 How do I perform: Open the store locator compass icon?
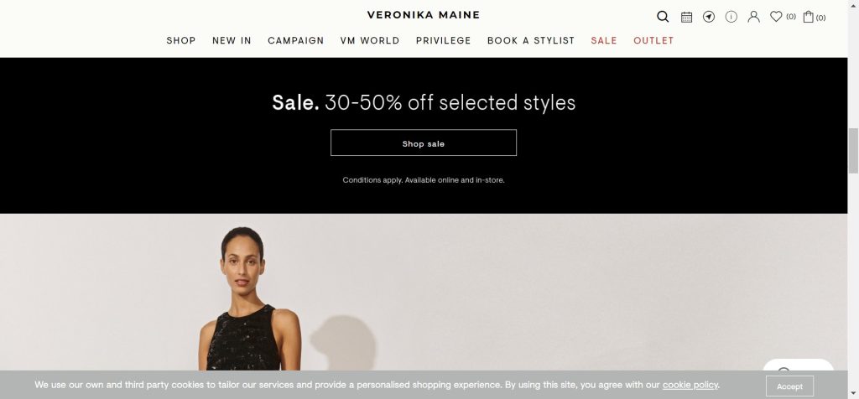coord(709,17)
